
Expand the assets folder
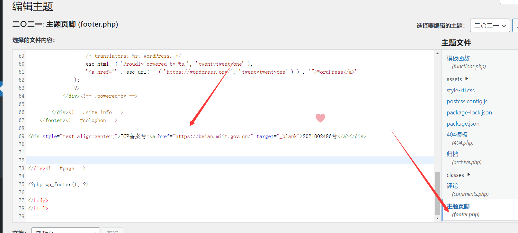click(457, 79)
